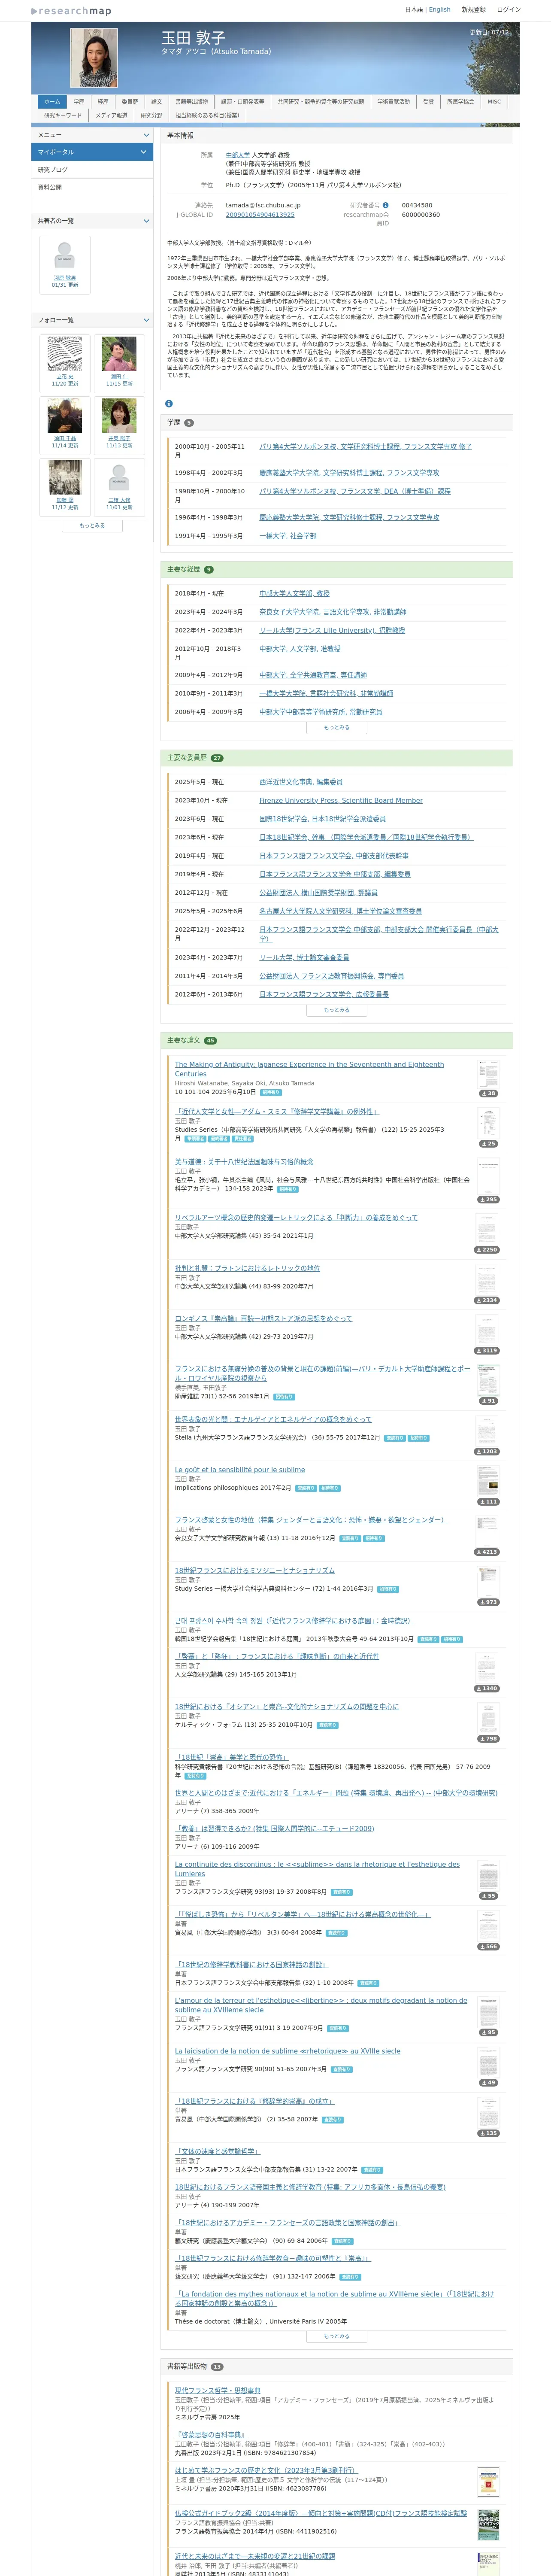
Task: Download paper with 38 downloads badge
Action: pyautogui.click(x=488, y=1093)
